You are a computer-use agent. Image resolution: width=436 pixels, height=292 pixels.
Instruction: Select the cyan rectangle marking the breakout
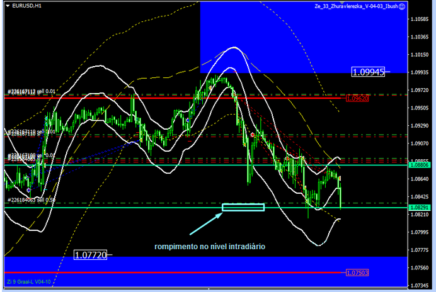click(243, 207)
